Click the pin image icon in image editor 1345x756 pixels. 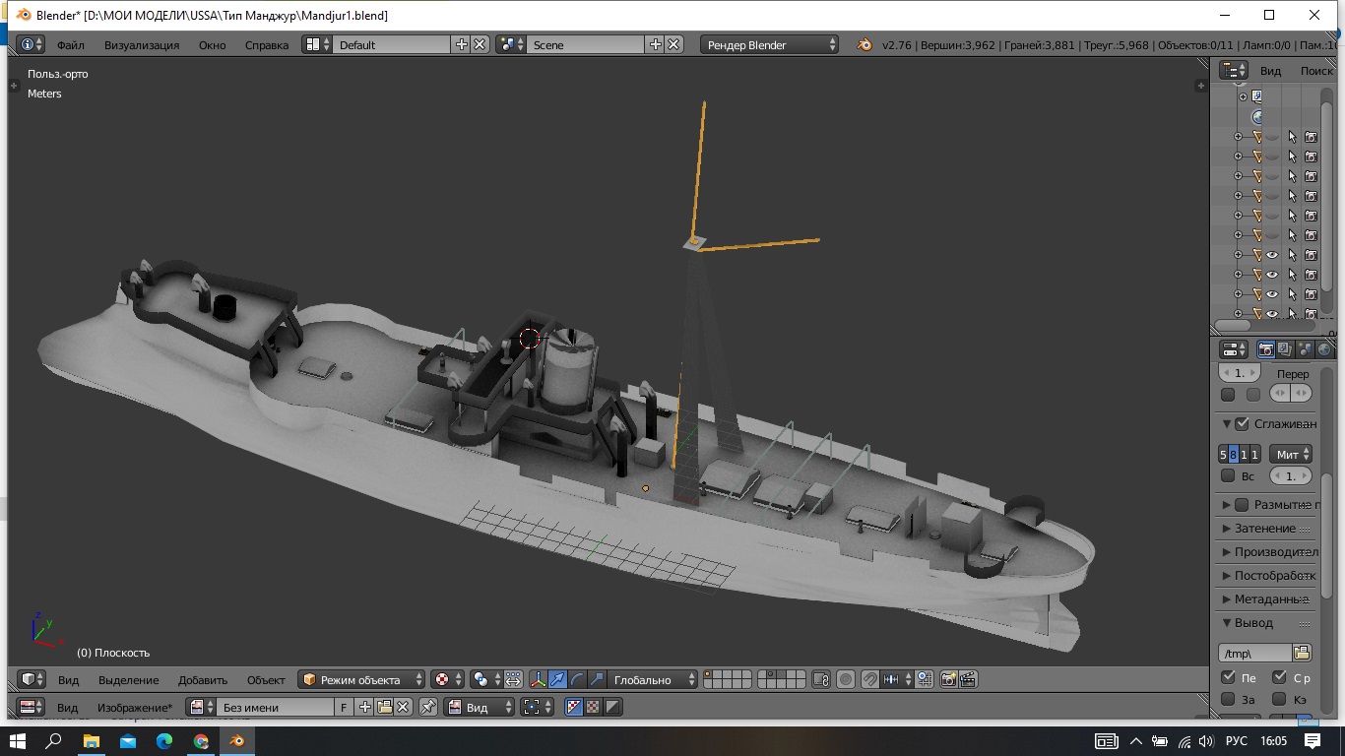(x=428, y=707)
